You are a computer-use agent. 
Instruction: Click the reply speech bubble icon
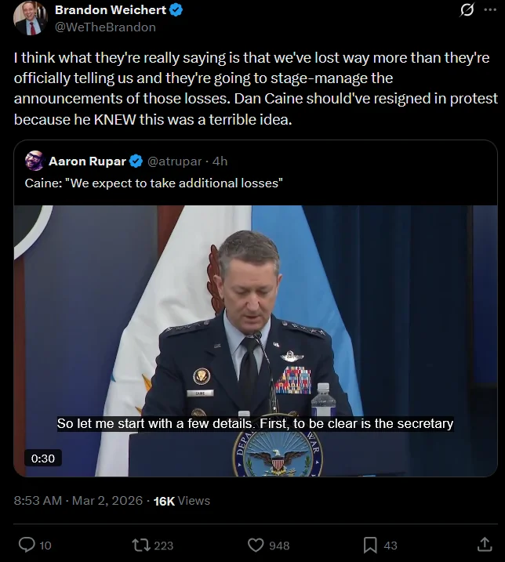(x=27, y=545)
